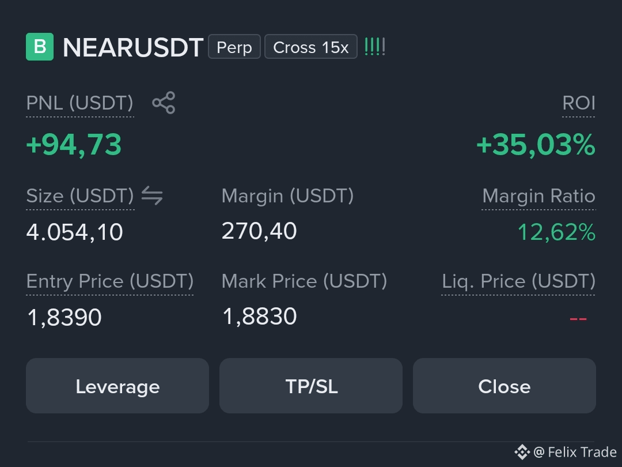Toggle size unit swap arrows icon
The height and width of the screenshot is (467, 622).
pyautogui.click(x=152, y=195)
